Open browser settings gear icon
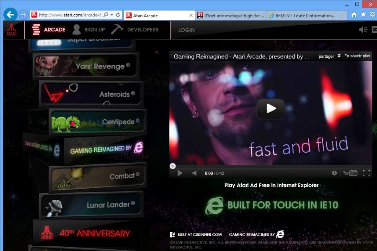The image size is (377, 251). tap(372, 15)
